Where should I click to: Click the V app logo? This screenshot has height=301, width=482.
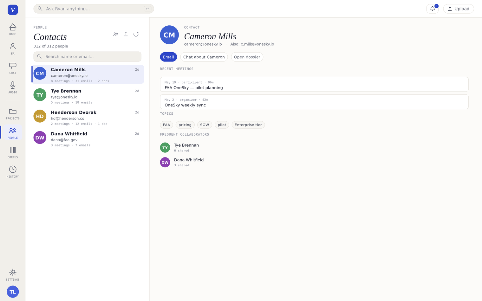coord(13,10)
